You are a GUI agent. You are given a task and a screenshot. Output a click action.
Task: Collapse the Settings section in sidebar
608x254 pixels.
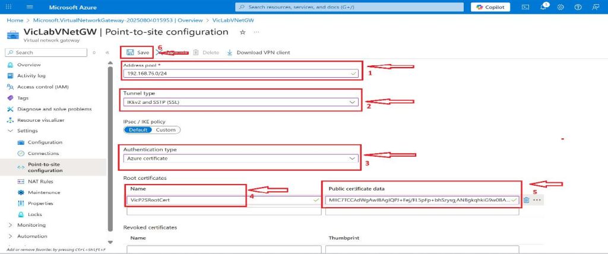coord(11,131)
